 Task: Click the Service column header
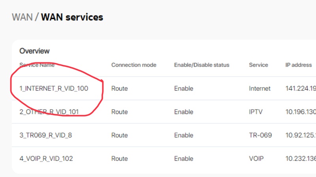pos(258,65)
